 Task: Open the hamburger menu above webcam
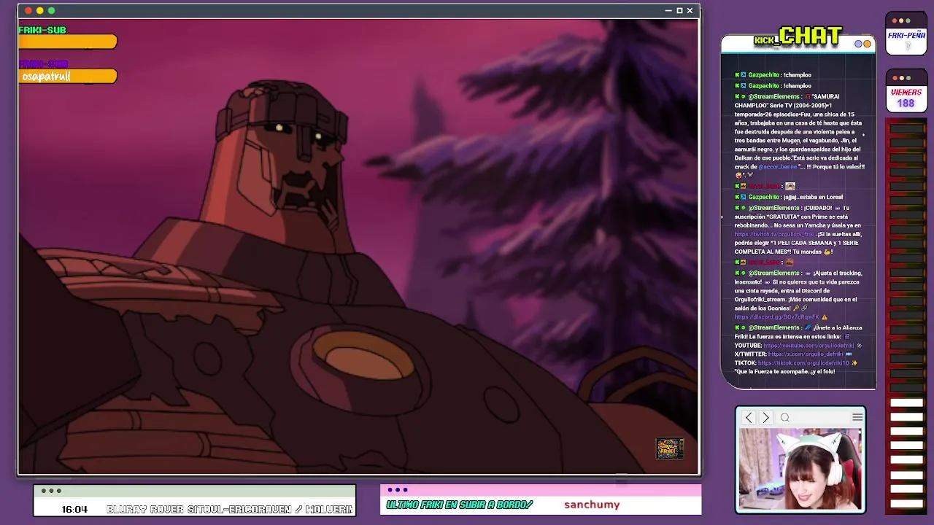tap(857, 417)
